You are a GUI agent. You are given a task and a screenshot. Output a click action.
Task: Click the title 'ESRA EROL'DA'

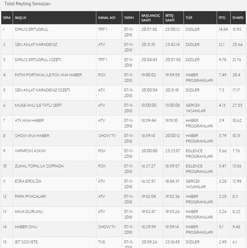pyautogui.click(x=28, y=181)
